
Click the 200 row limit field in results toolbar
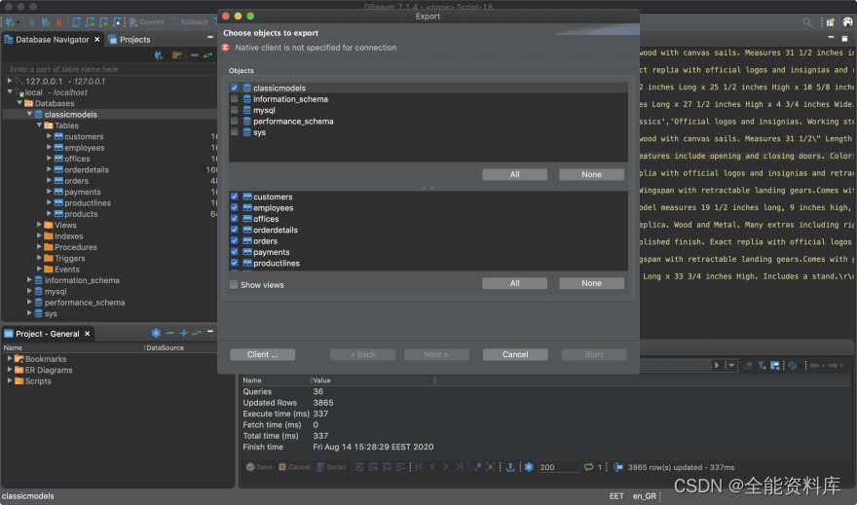click(x=558, y=467)
